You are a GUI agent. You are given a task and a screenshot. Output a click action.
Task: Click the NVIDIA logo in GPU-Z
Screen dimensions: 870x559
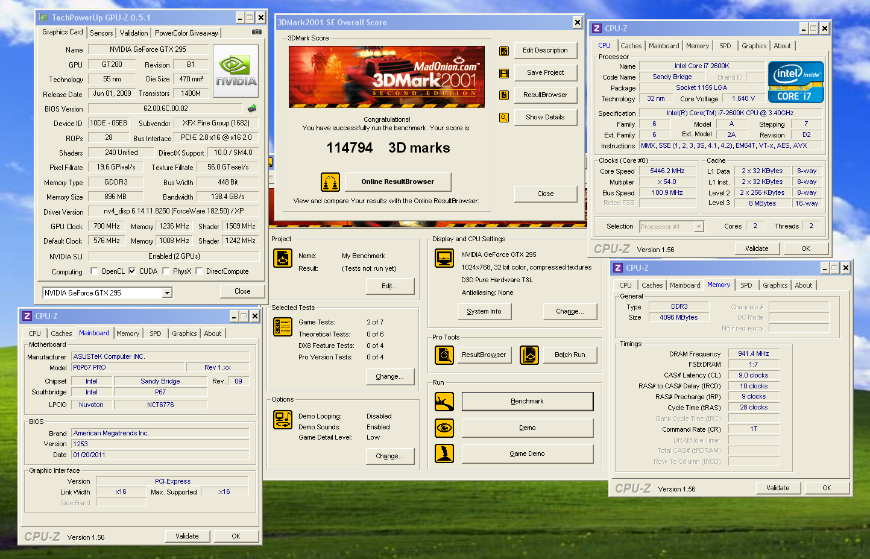pyautogui.click(x=236, y=71)
